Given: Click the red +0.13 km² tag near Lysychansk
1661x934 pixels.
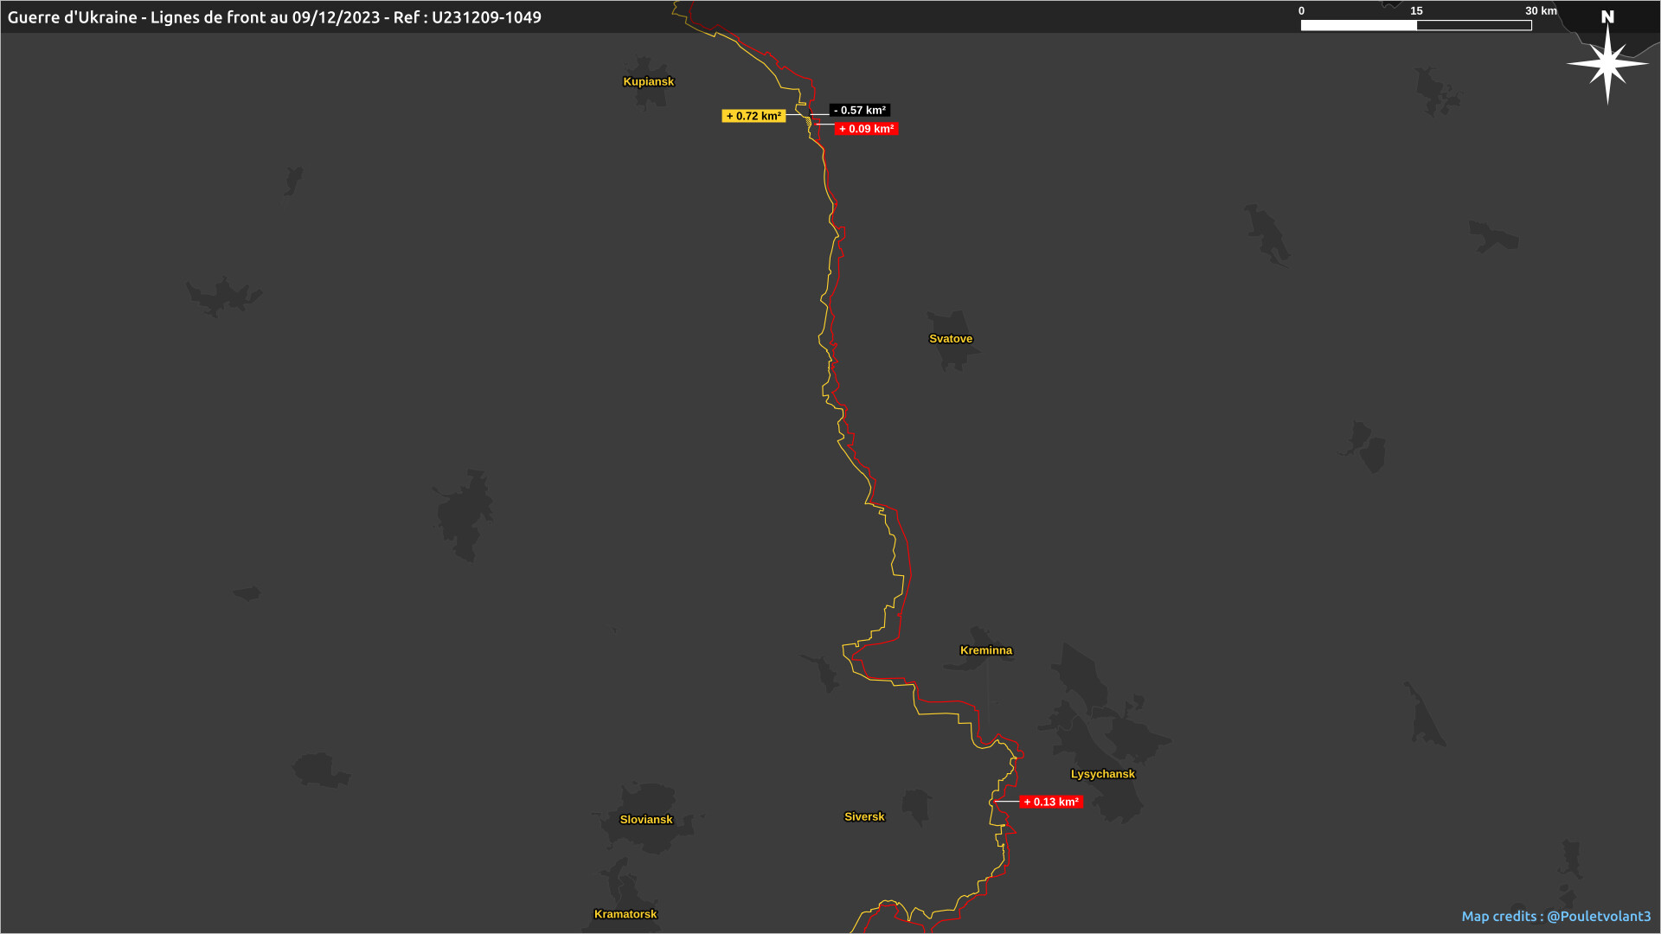Looking at the screenshot, I should point(1050,803).
